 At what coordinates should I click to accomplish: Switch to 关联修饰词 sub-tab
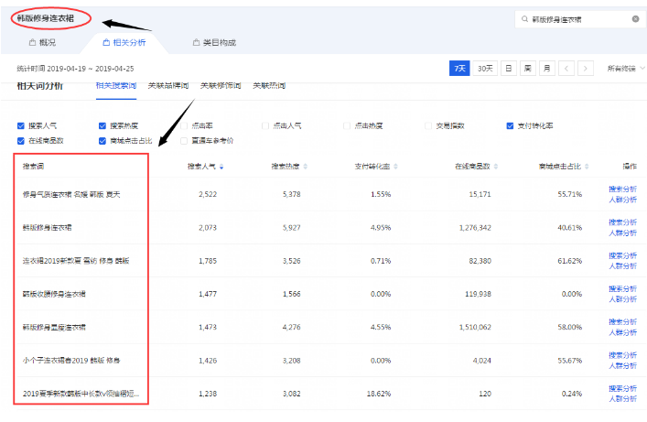(x=221, y=86)
